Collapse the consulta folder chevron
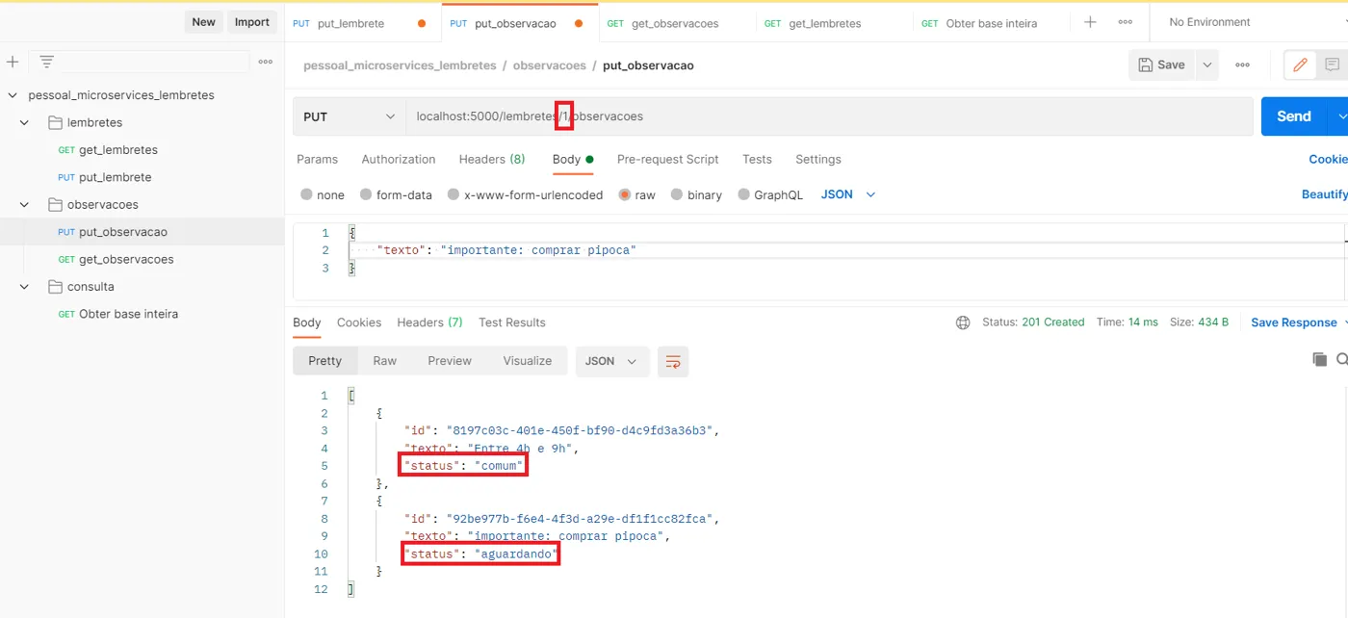 [x=25, y=286]
